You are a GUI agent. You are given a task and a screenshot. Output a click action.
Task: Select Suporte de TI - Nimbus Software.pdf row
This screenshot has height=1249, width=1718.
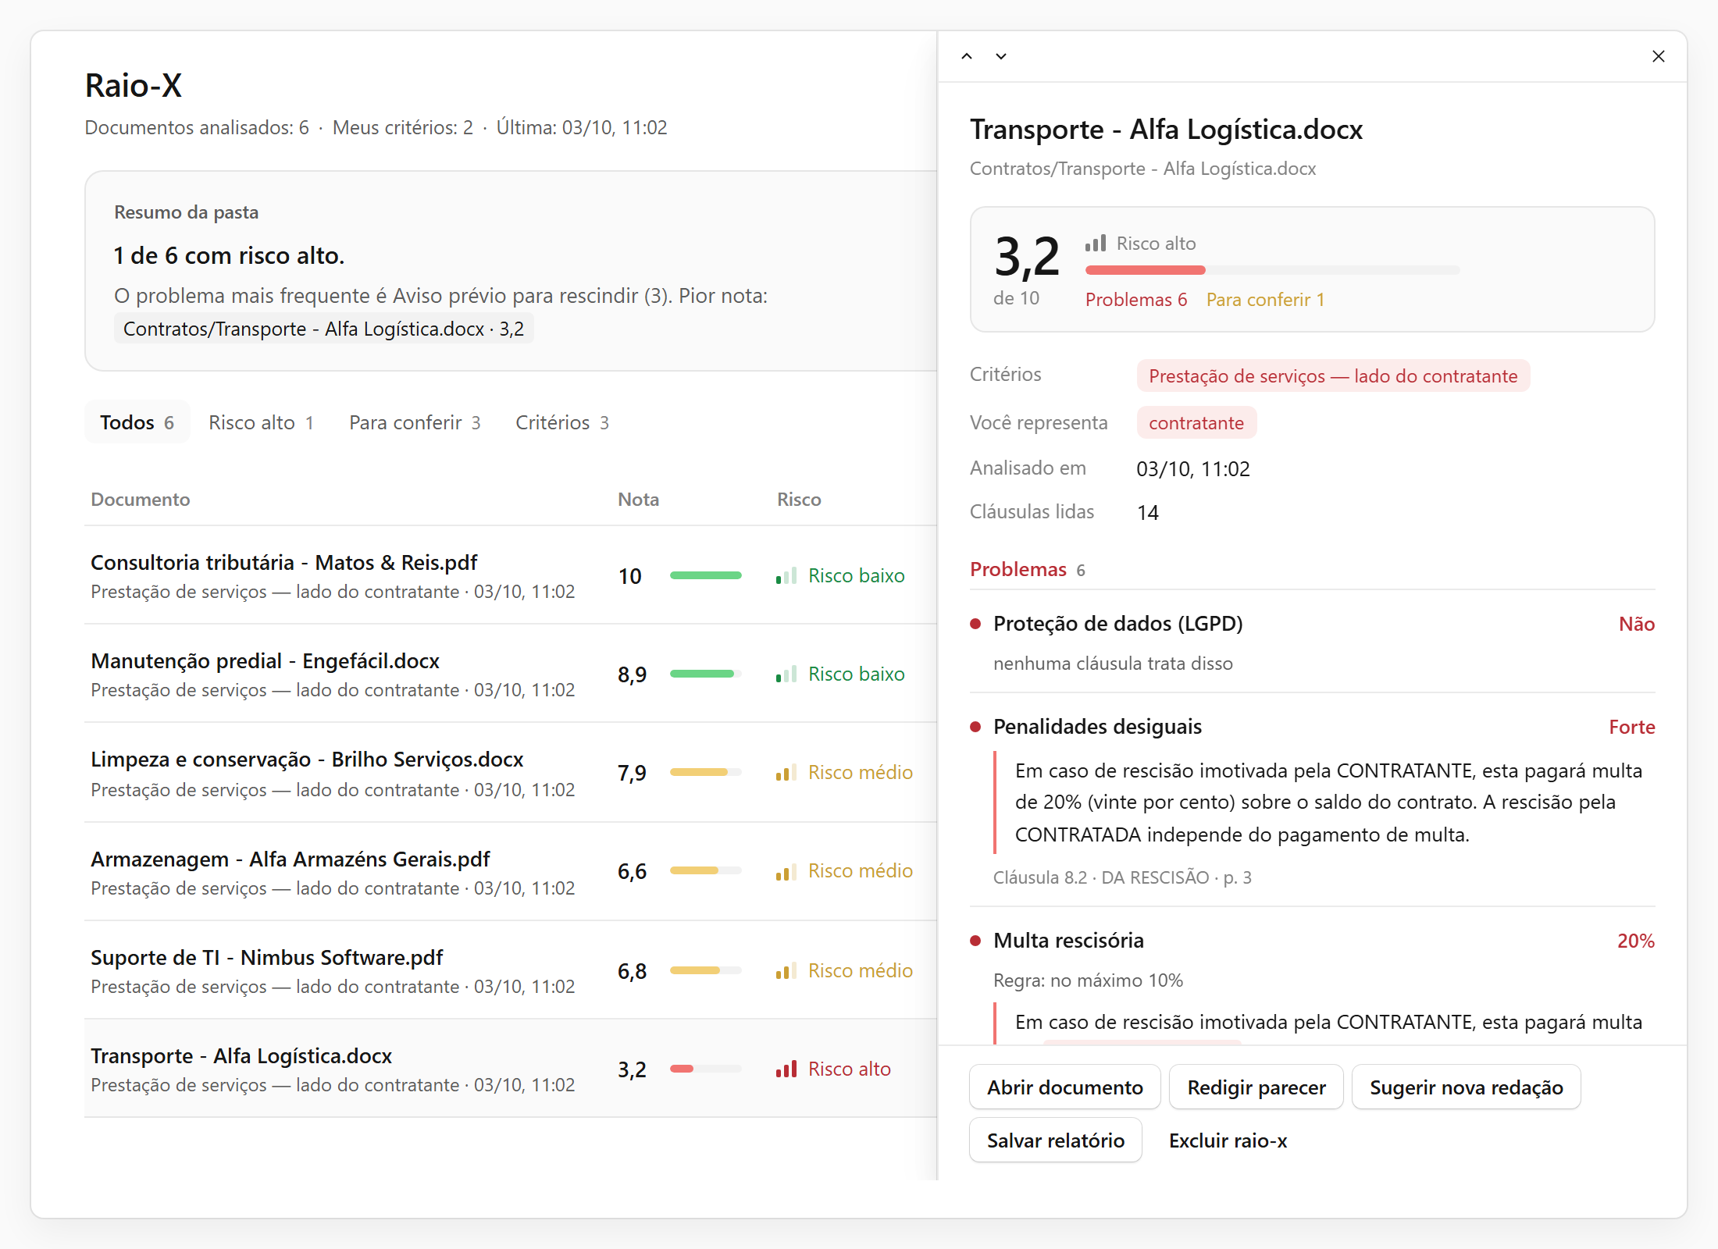(x=511, y=970)
